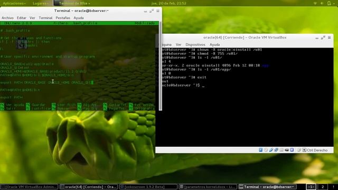Click the 'export PATH ORACLE_BASE' line in nano
The width and height of the screenshot is (338, 190).
(47, 82)
